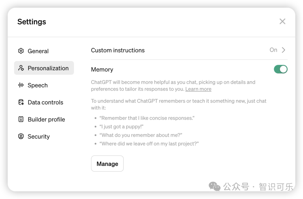Viewport: 303px width, 199px height.
Task: Open the Custom instructions row label
Action: click(x=118, y=50)
